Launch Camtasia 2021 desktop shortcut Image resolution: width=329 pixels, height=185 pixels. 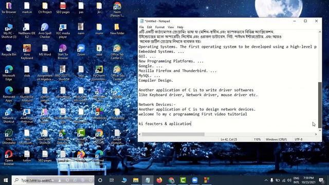tap(81, 137)
